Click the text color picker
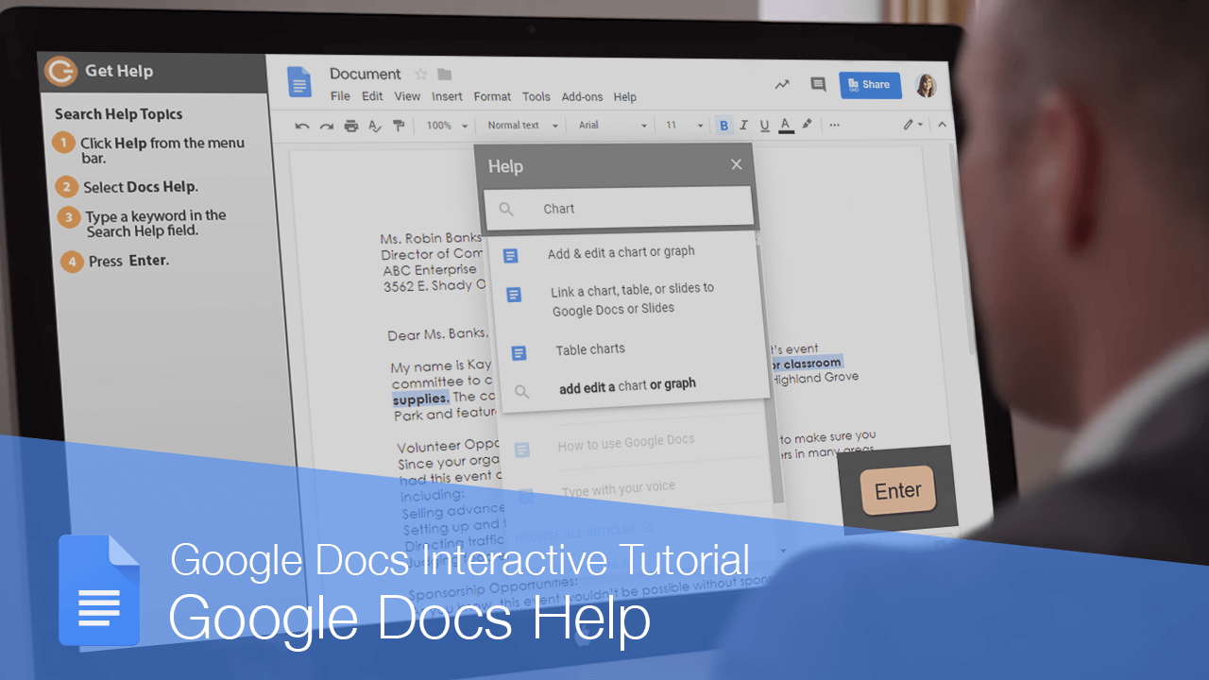The image size is (1209, 680). 786,125
